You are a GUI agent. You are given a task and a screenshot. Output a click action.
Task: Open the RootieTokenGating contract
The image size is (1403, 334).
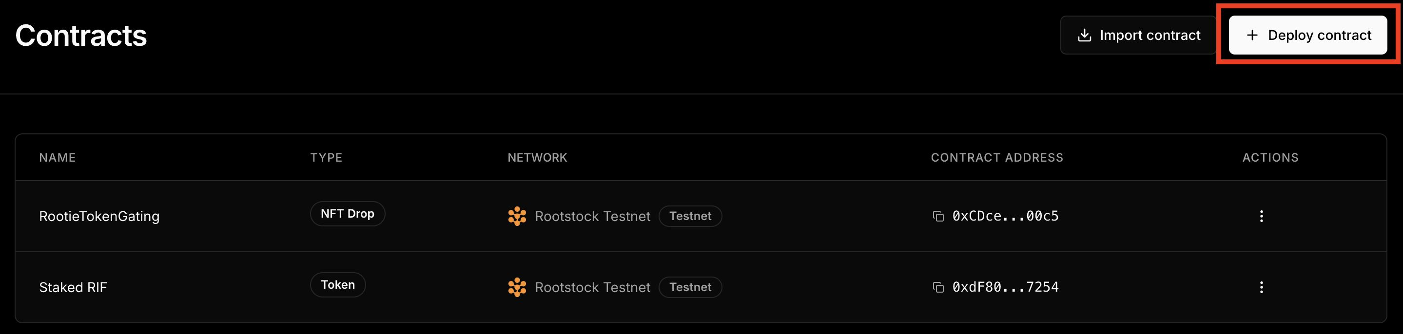[99, 217]
